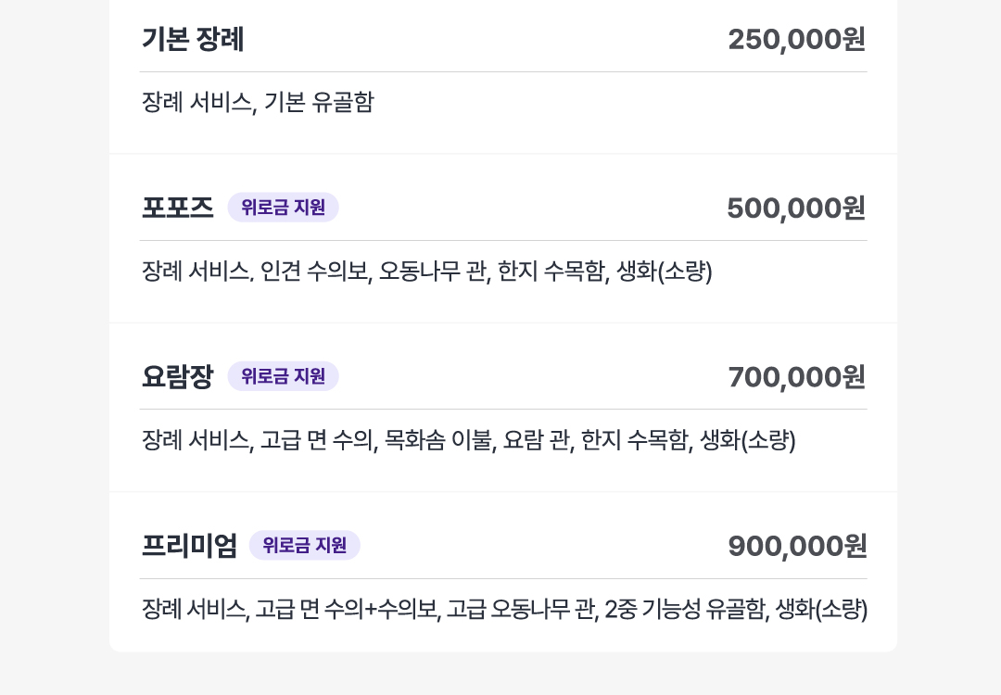The height and width of the screenshot is (695, 1001).
Task: Click 목화솜 이불 in the 요람장 details
Action: coord(438,440)
